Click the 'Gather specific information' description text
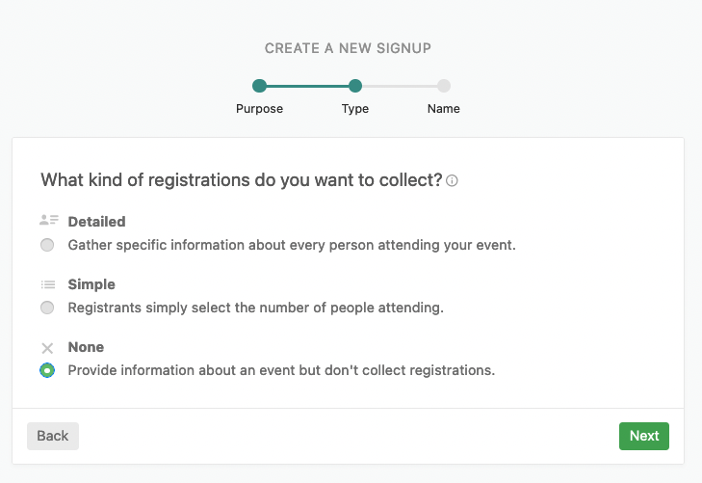The image size is (702, 483). (292, 245)
